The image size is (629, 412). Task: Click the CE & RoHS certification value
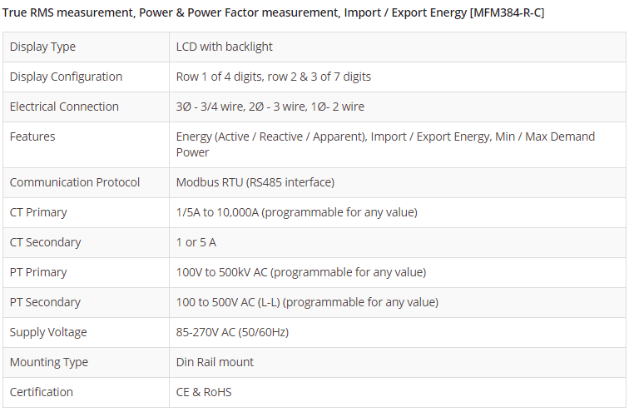tap(204, 392)
